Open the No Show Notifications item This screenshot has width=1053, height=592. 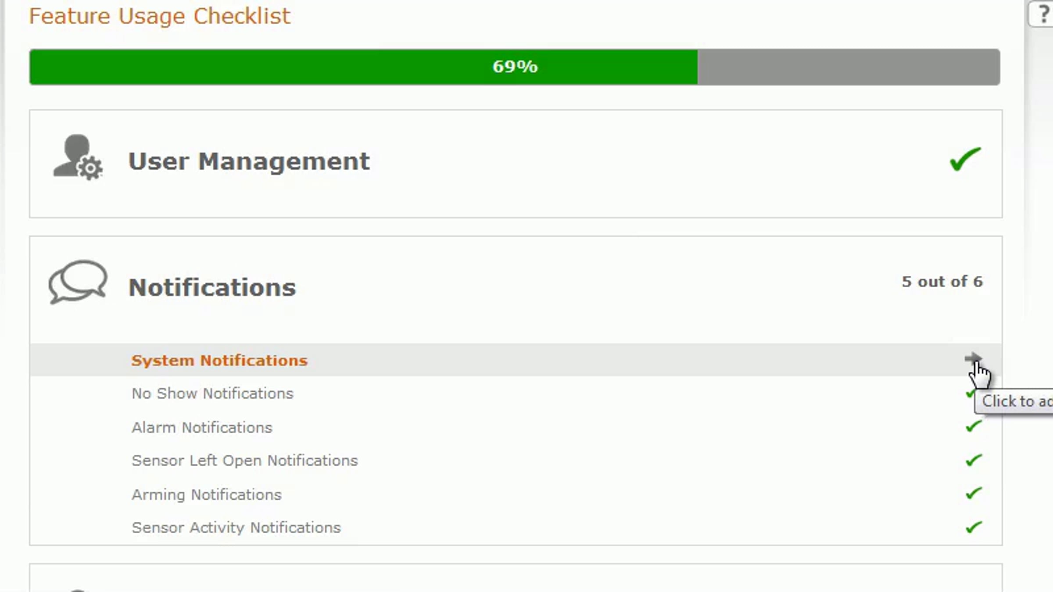coord(516,393)
